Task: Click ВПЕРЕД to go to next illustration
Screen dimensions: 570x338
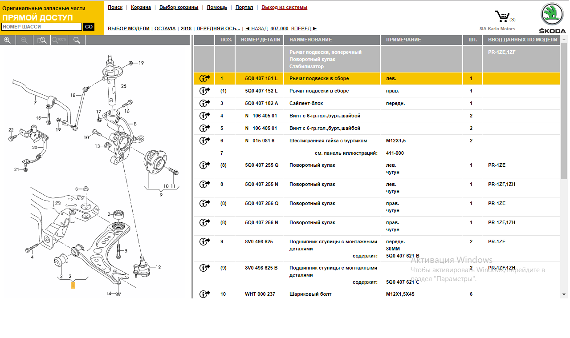Action: (x=305, y=28)
